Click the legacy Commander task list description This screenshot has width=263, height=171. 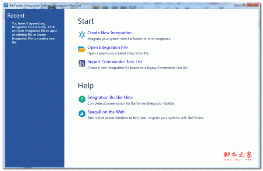(x=138, y=68)
